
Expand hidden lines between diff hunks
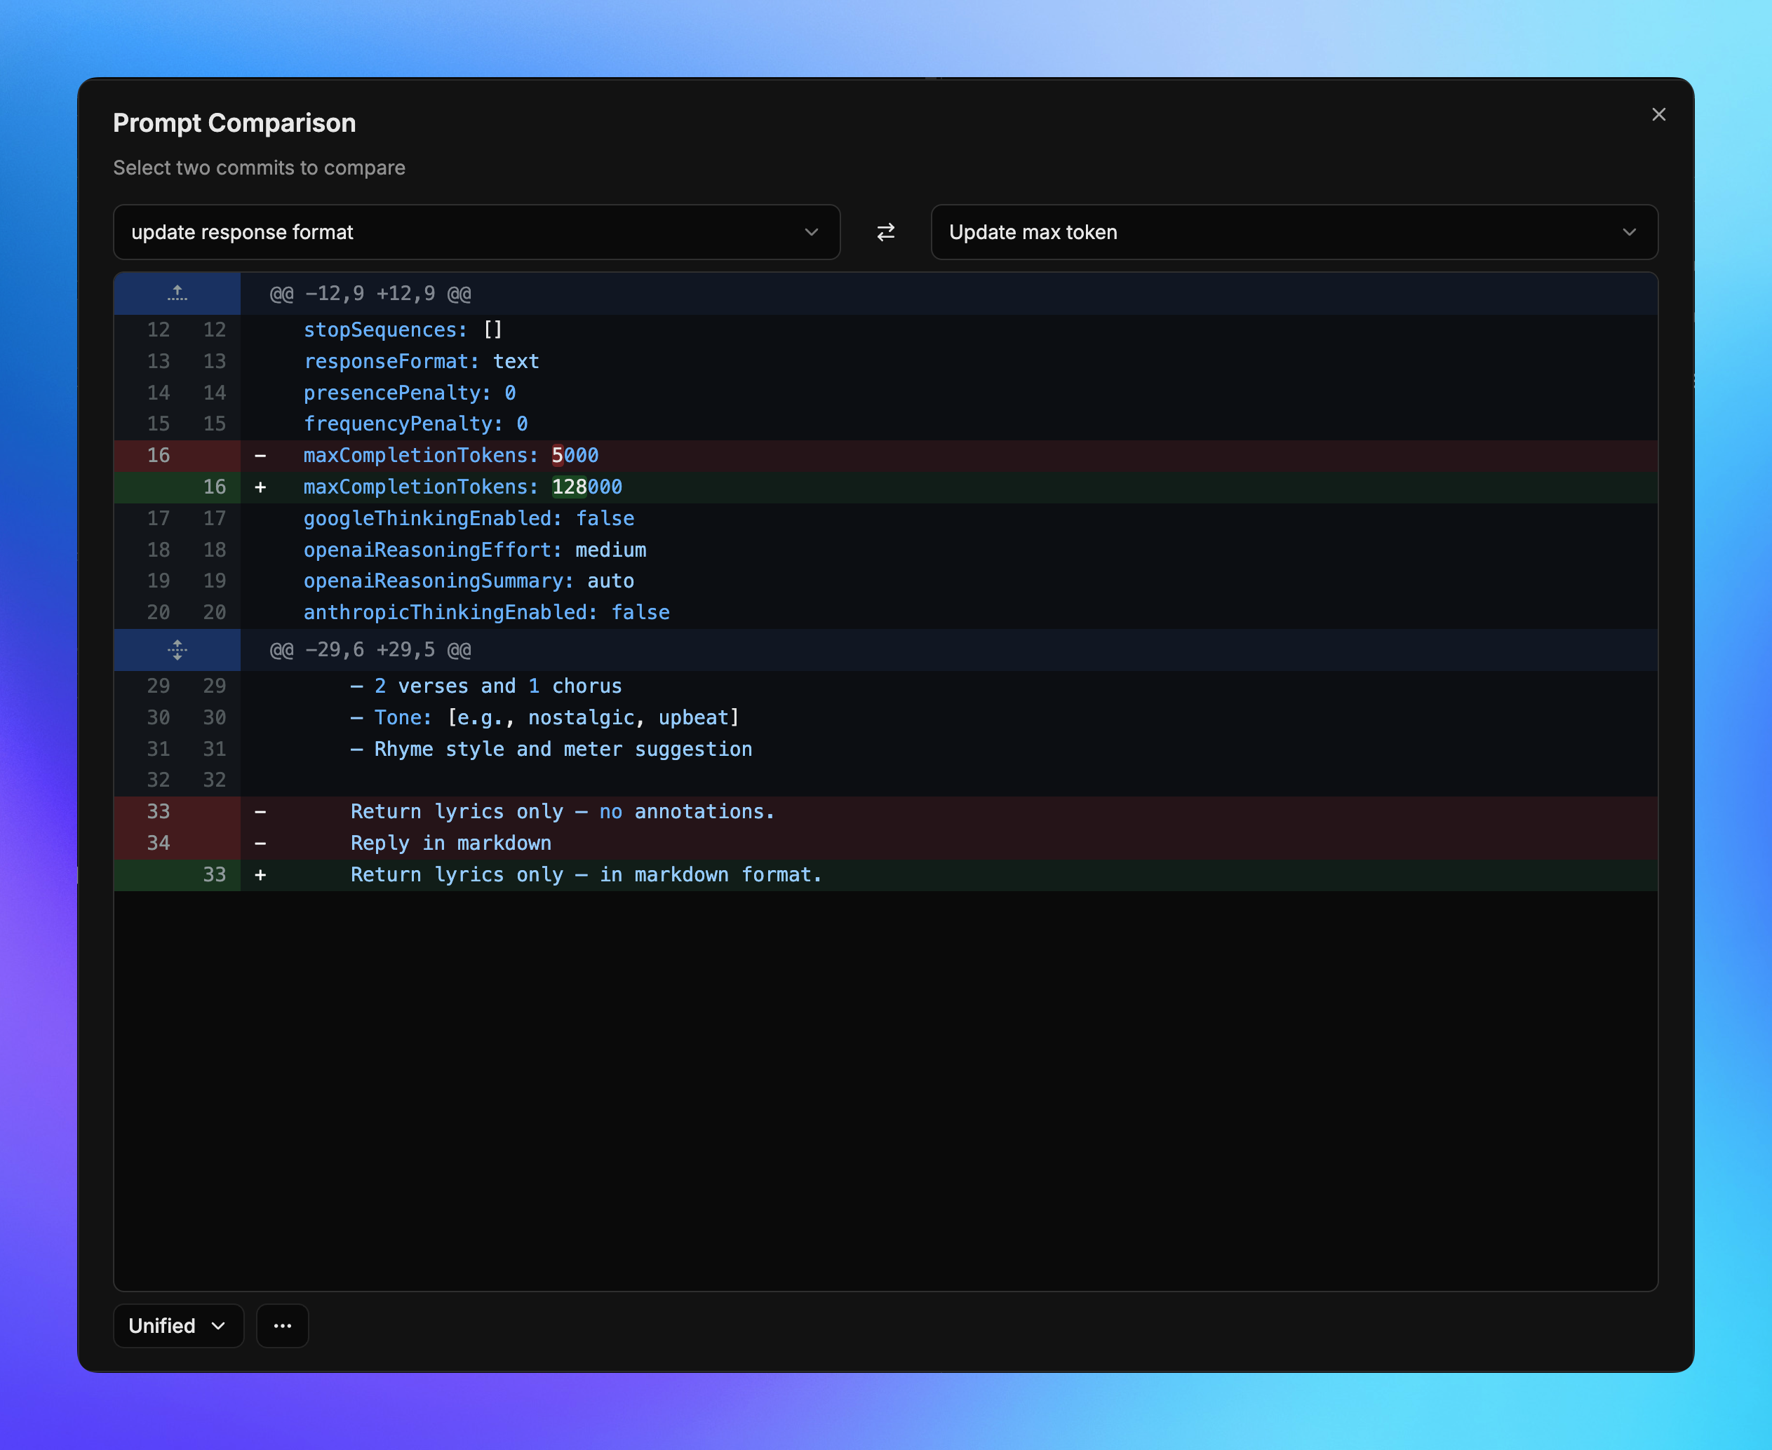point(177,650)
